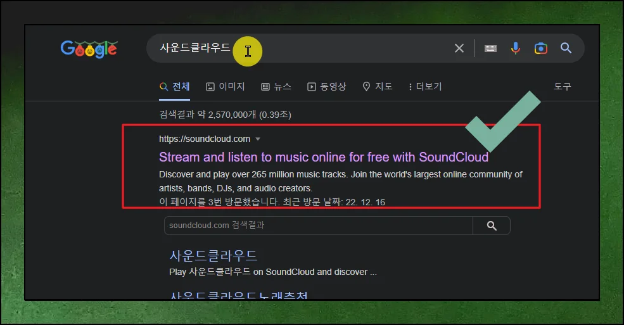Click the 검색결과 약 2,570,000개 stats text
The height and width of the screenshot is (325, 624).
tap(226, 115)
